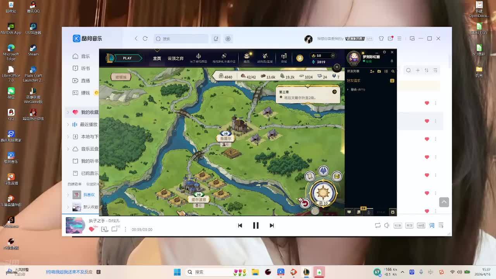This screenshot has width=496, height=279.
Task: Click the KuGou music search field
Action: tap(182, 39)
